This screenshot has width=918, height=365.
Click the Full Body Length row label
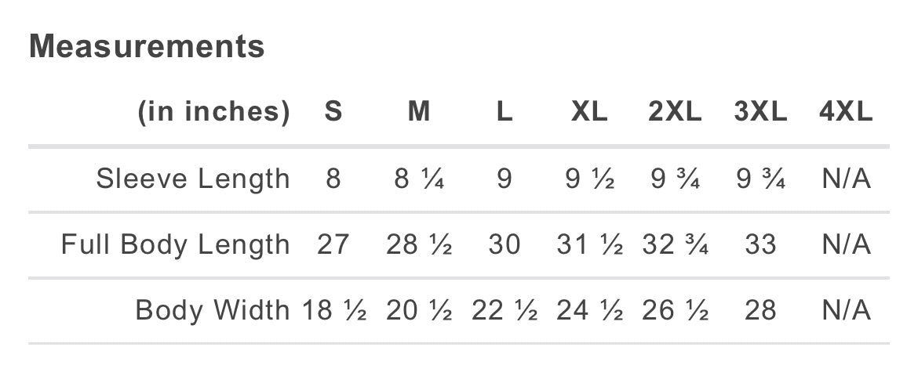[176, 244]
